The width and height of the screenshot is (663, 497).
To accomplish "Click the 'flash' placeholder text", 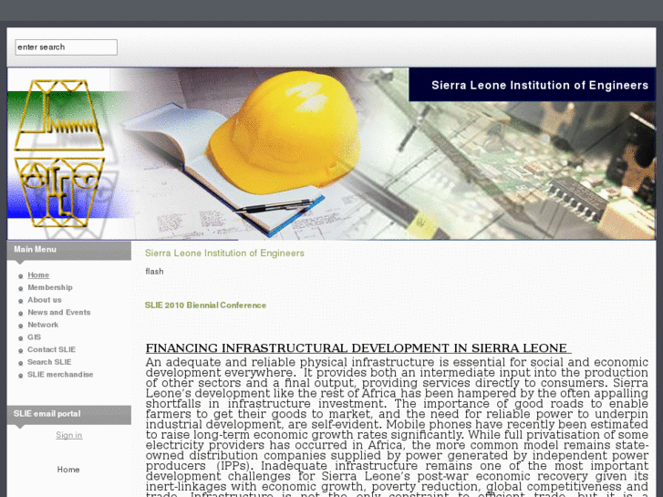I will [154, 271].
